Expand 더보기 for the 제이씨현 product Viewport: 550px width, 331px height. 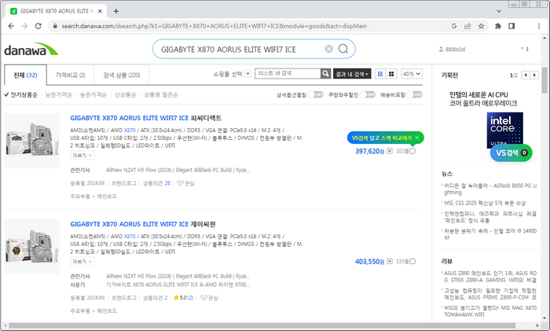[x=82, y=261]
